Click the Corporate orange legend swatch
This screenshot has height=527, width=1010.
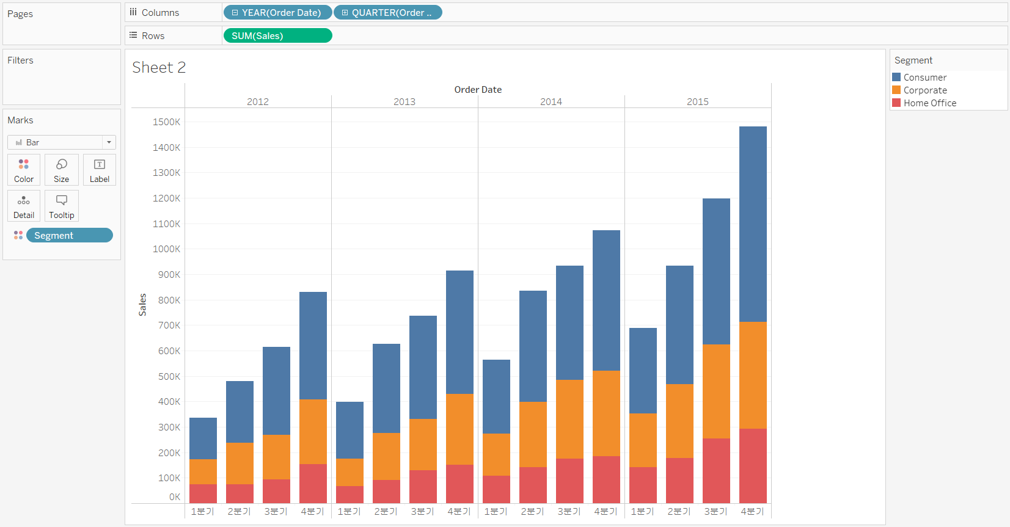(896, 90)
